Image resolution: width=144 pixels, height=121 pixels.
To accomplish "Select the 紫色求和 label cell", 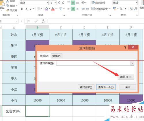I will (x=14, y=111).
